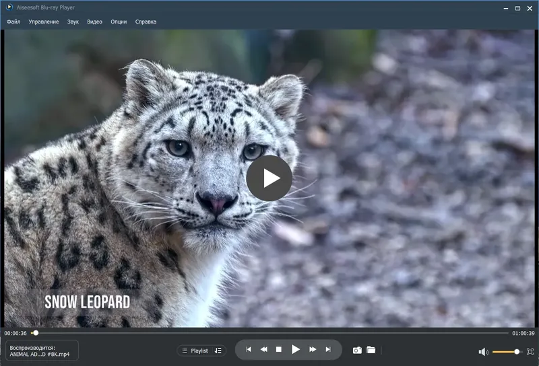
Task: Open the Файл menu
Action: coord(13,22)
